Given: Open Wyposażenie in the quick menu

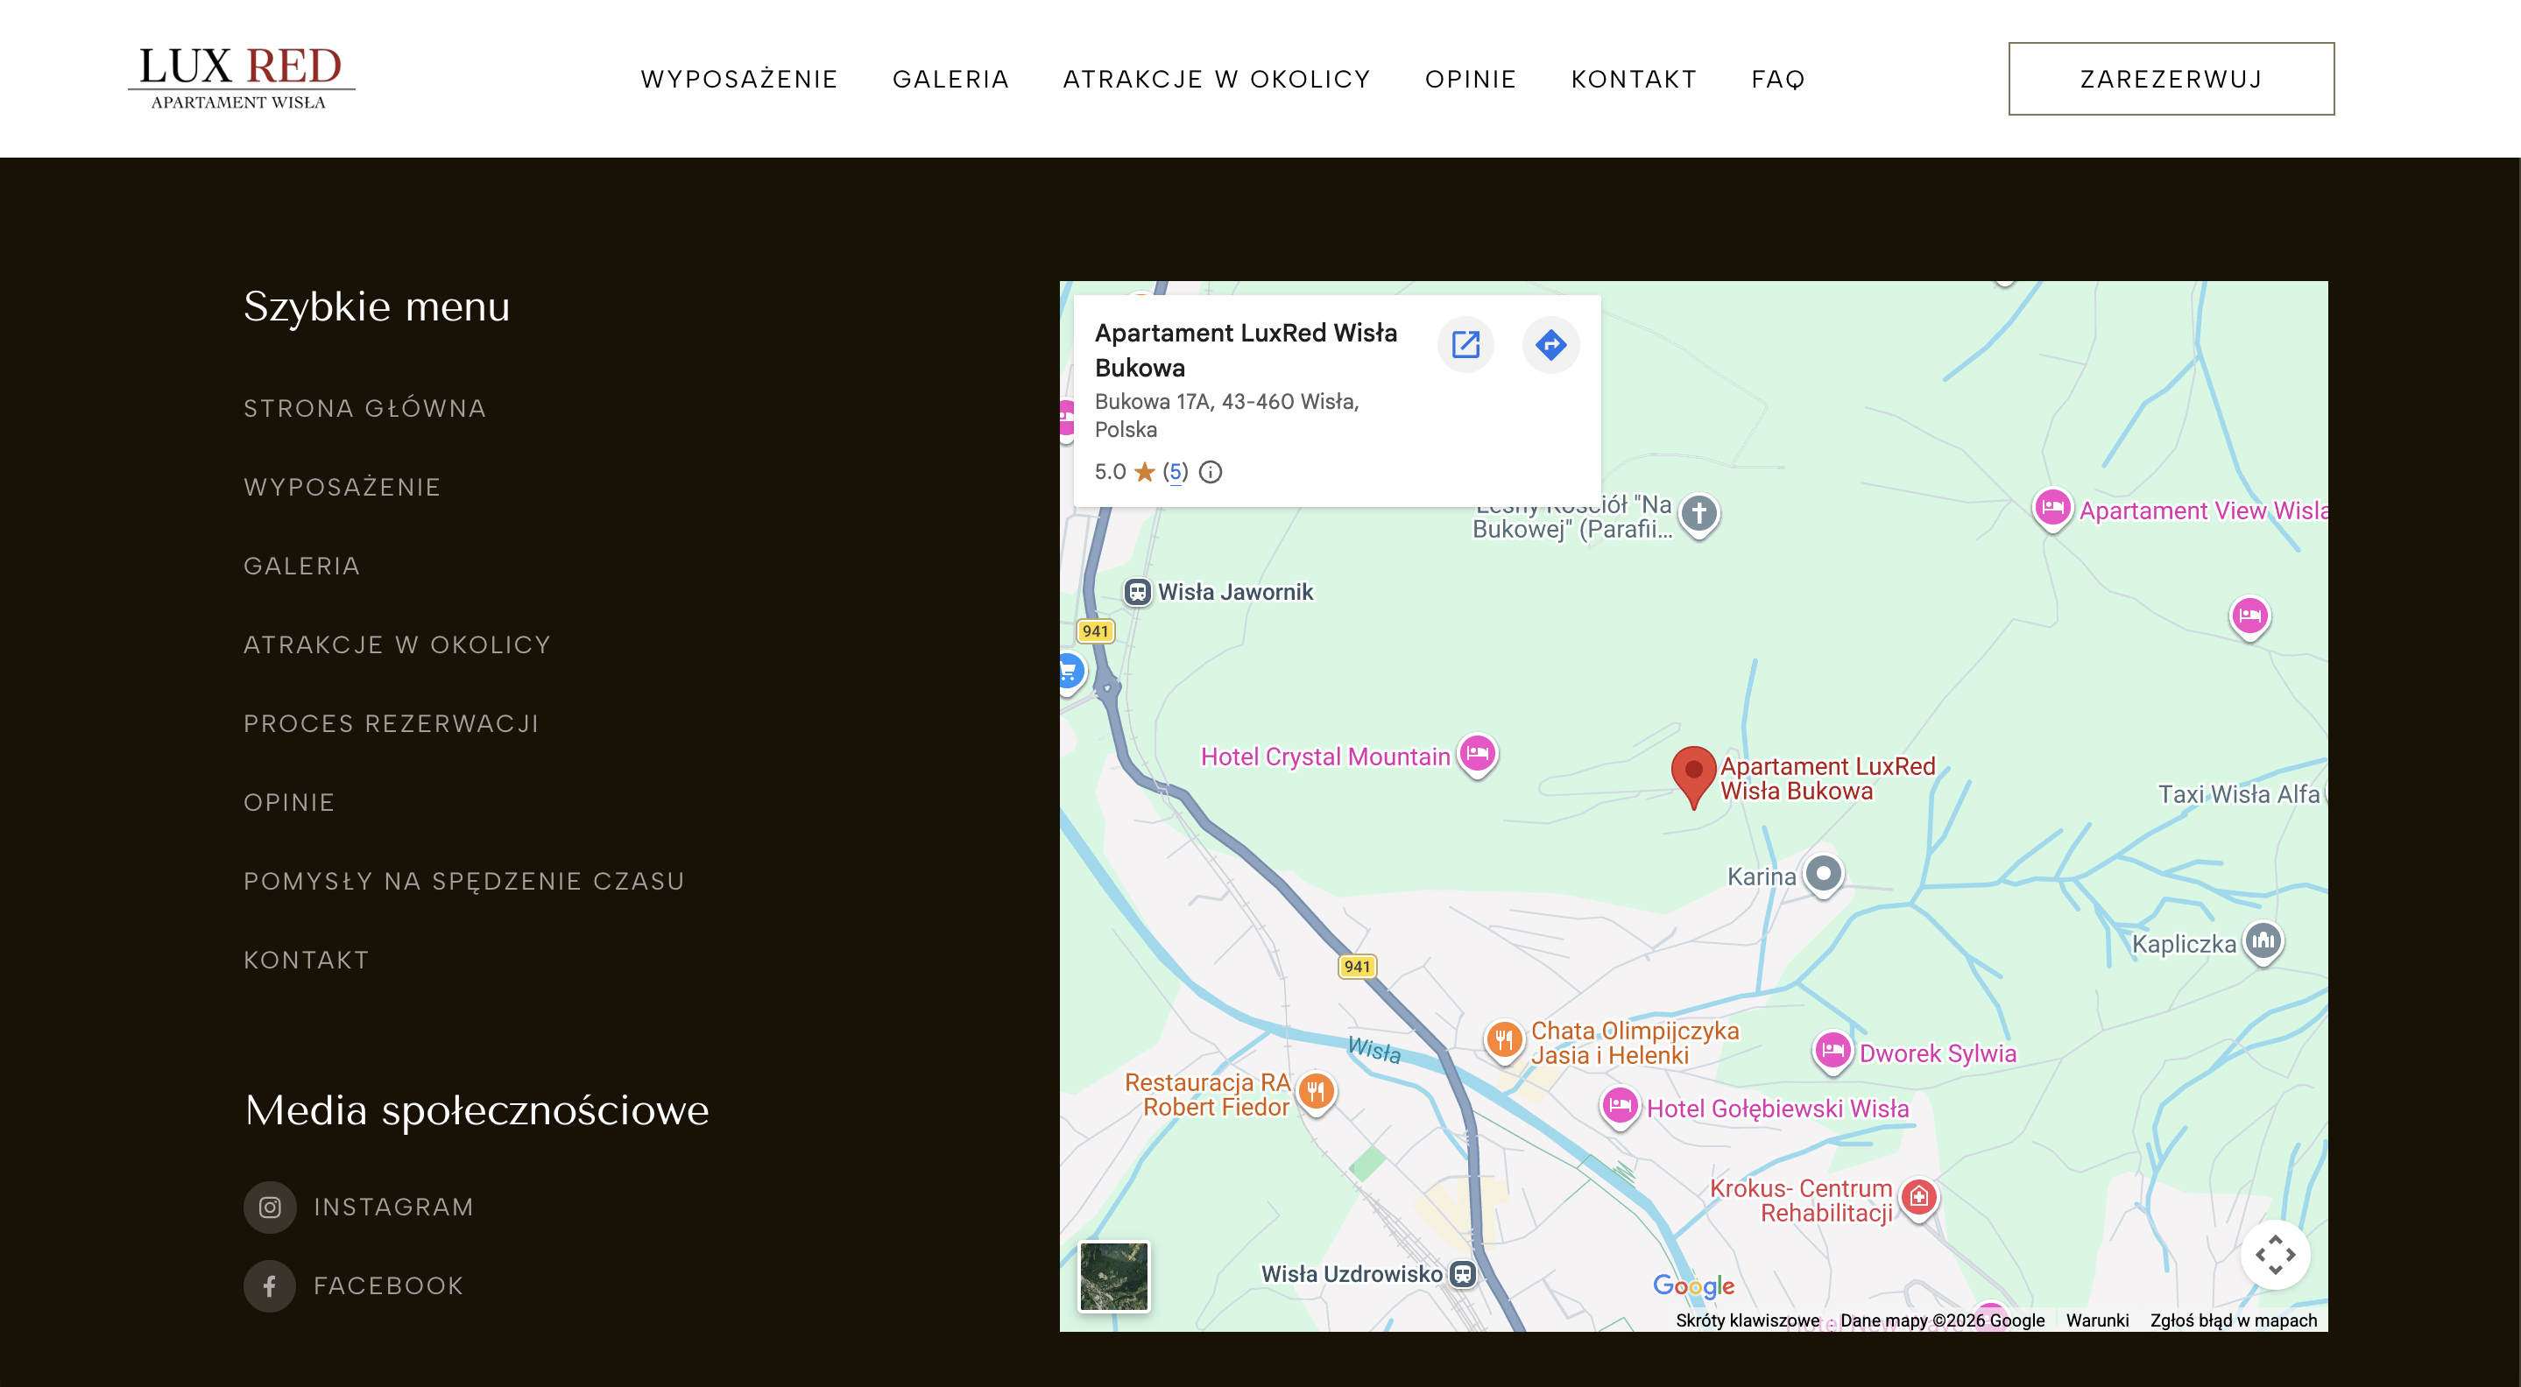Looking at the screenshot, I should (x=342, y=487).
